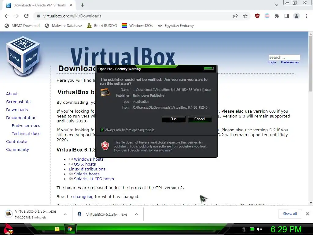Open the Windows hosts download link
313x235 pixels.
[89, 159]
